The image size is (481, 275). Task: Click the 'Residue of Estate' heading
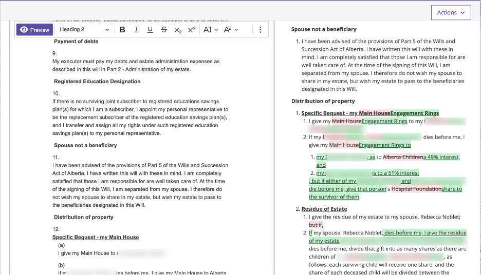coord(324,209)
